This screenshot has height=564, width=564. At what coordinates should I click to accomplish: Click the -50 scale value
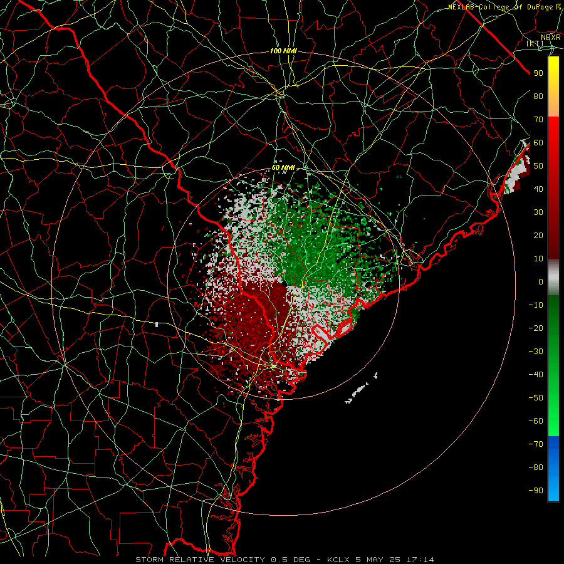click(x=536, y=398)
